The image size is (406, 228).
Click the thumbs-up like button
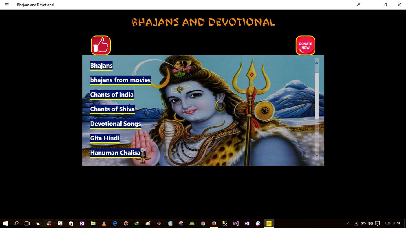pyautogui.click(x=101, y=45)
